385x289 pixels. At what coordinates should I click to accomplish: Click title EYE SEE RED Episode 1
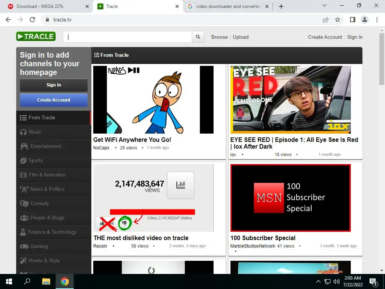(294, 143)
